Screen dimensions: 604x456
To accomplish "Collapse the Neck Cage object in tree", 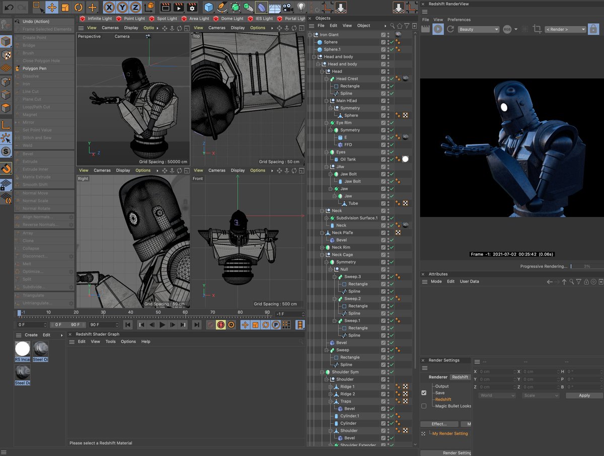I will tap(321, 255).
